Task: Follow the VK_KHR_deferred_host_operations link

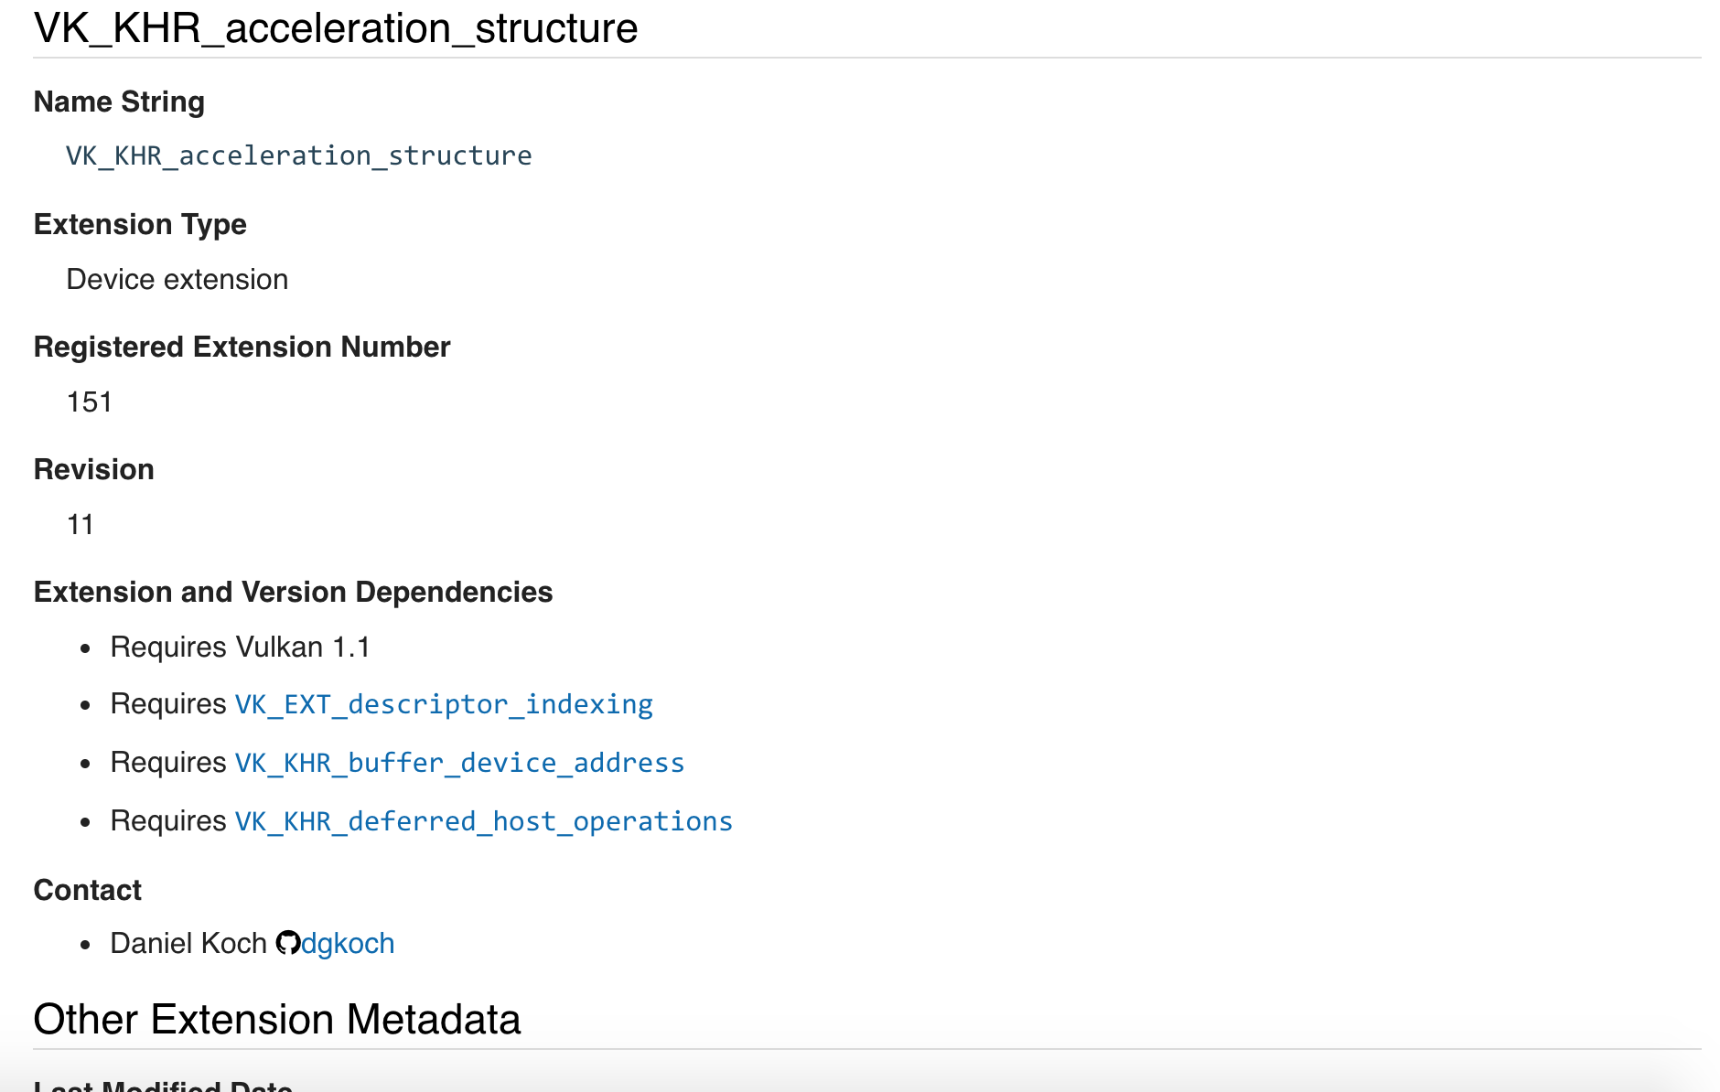Action: pyautogui.click(x=482, y=821)
